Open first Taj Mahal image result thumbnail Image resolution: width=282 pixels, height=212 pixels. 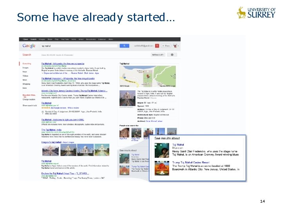(x=51, y=150)
